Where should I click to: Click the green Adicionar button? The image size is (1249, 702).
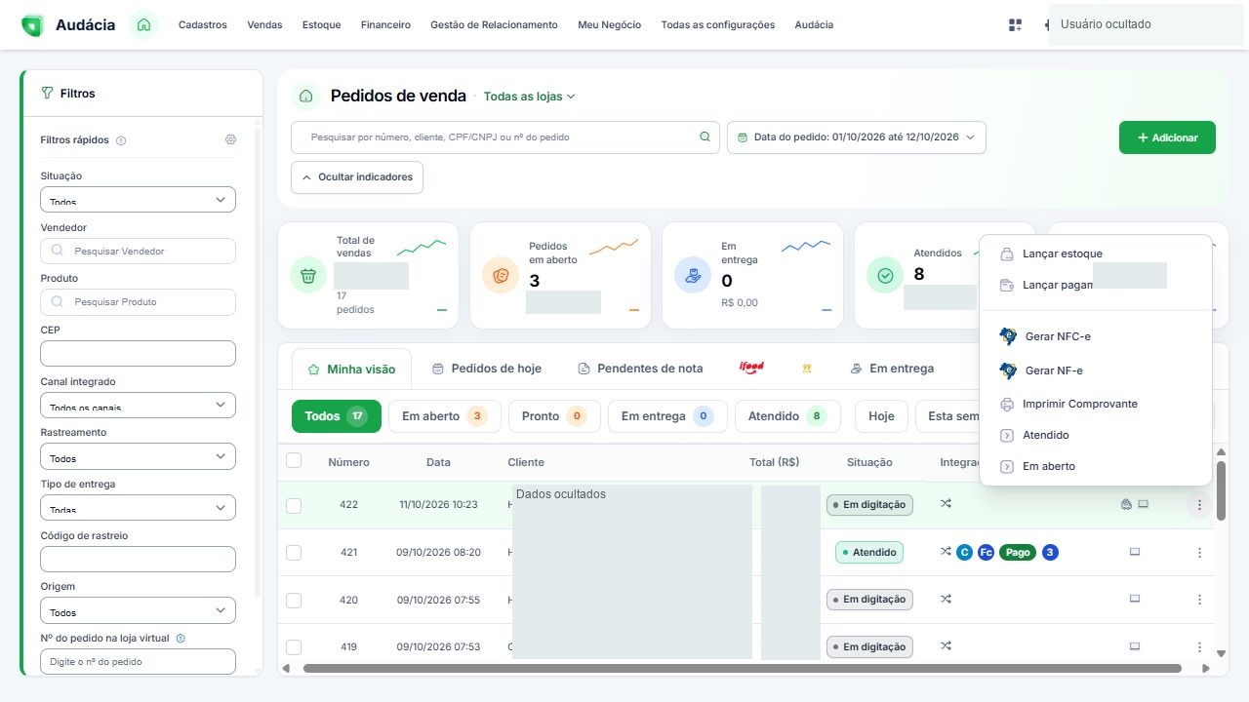[1167, 137]
